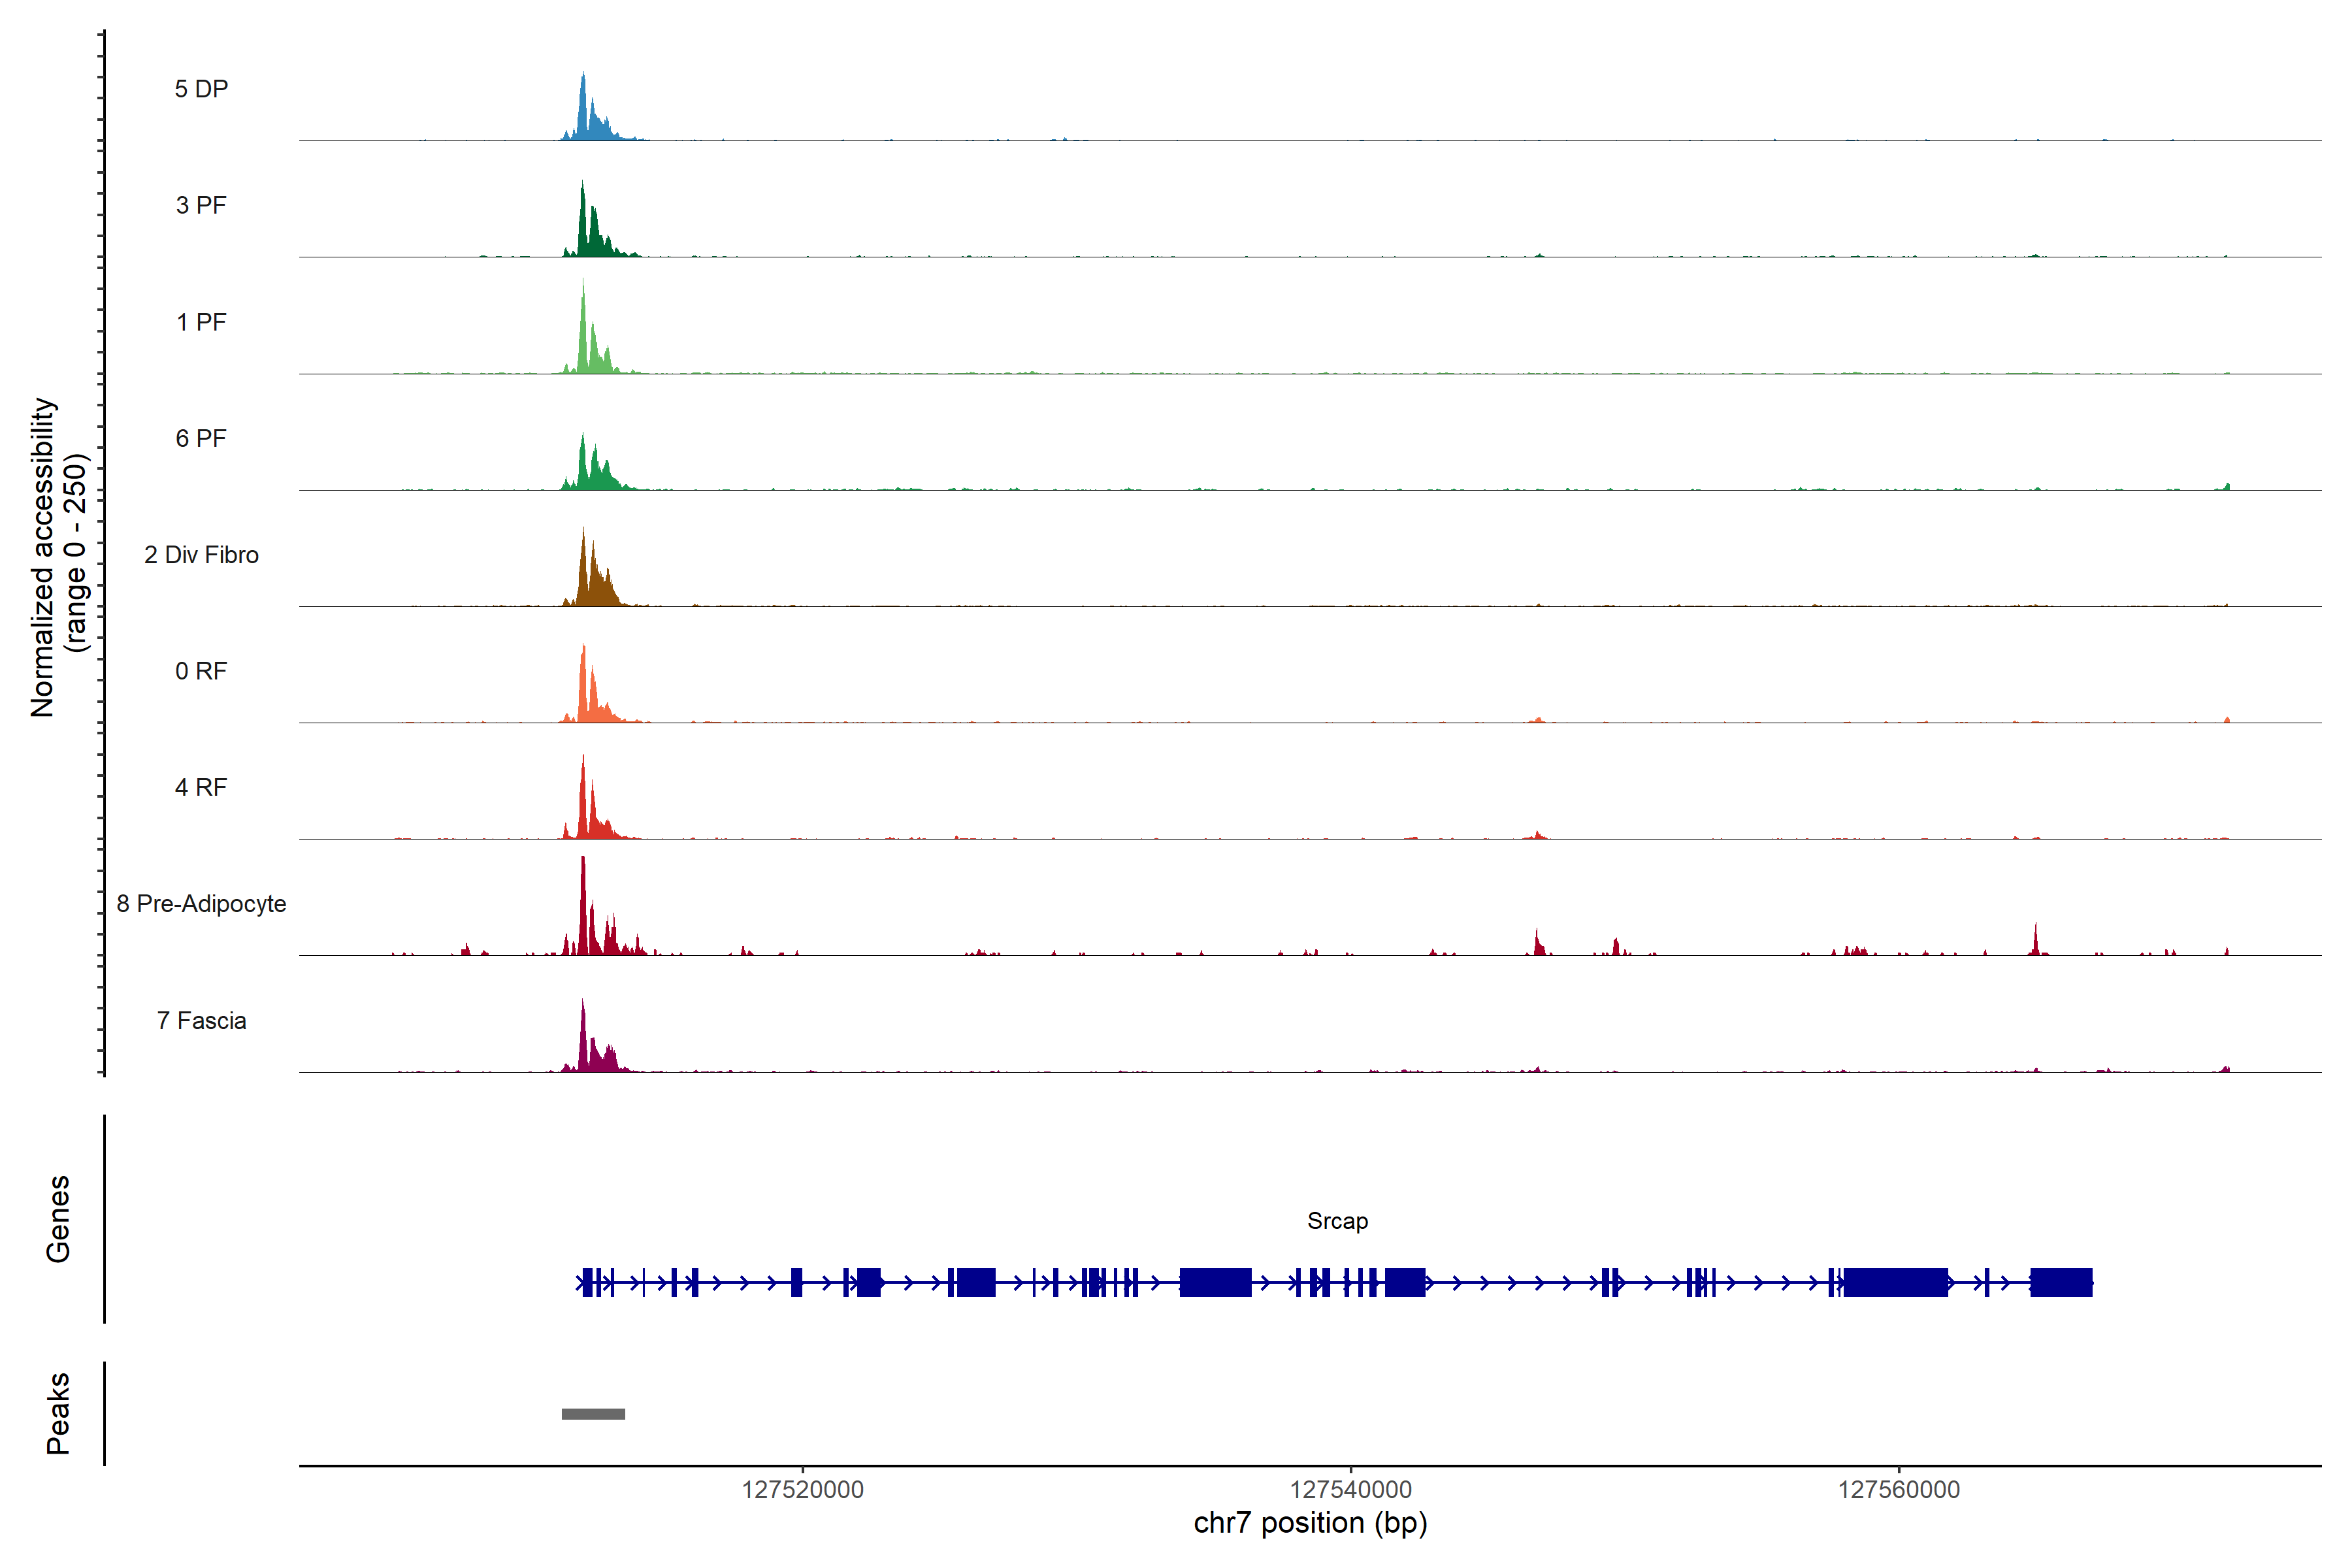Click the gray peak bar
This screenshot has width=2352, height=1568.
pyautogui.click(x=593, y=1414)
